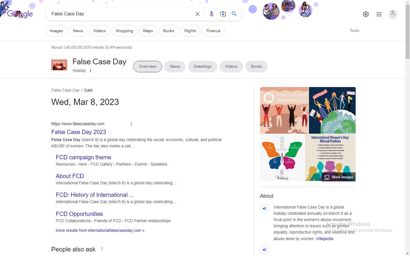410x256 pixels.
Task: Open search Tools
Action: [x=354, y=31]
